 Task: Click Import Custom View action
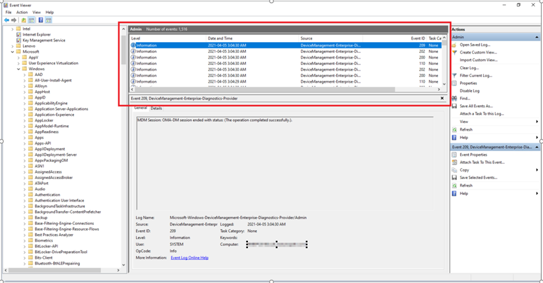[x=478, y=60]
